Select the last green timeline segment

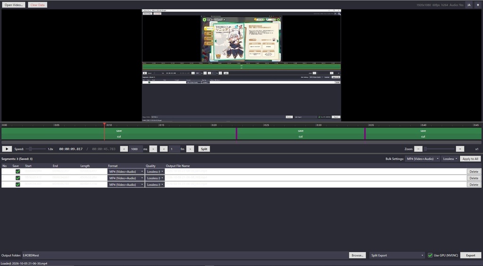click(423, 133)
